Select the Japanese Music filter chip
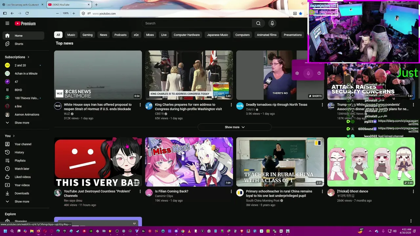Image resolution: width=420 pixels, height=236 pixels. point(218,35)
